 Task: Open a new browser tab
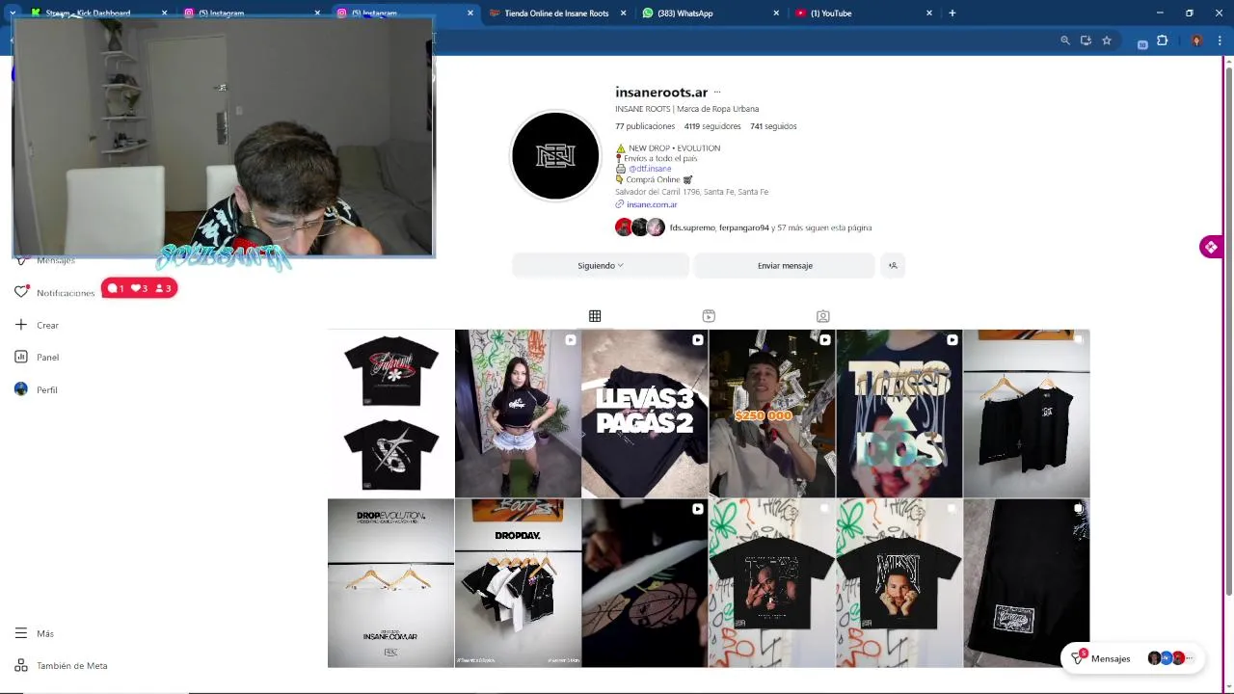(952, 13)
